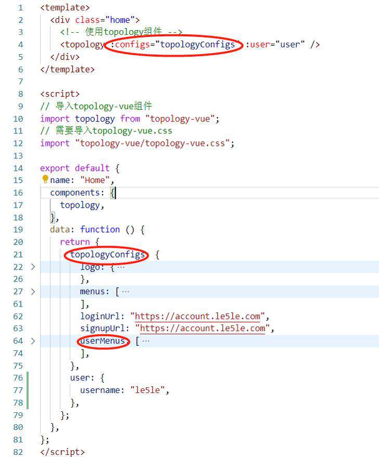Click the "function" keyword on line 19
The width and height of the screenshot is (379, 457).
coord(100,230)
